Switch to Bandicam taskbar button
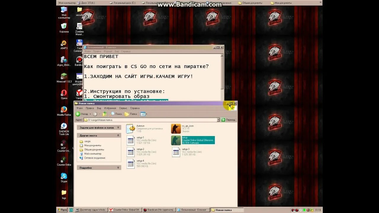379x213 pixels. click(159, 210)
